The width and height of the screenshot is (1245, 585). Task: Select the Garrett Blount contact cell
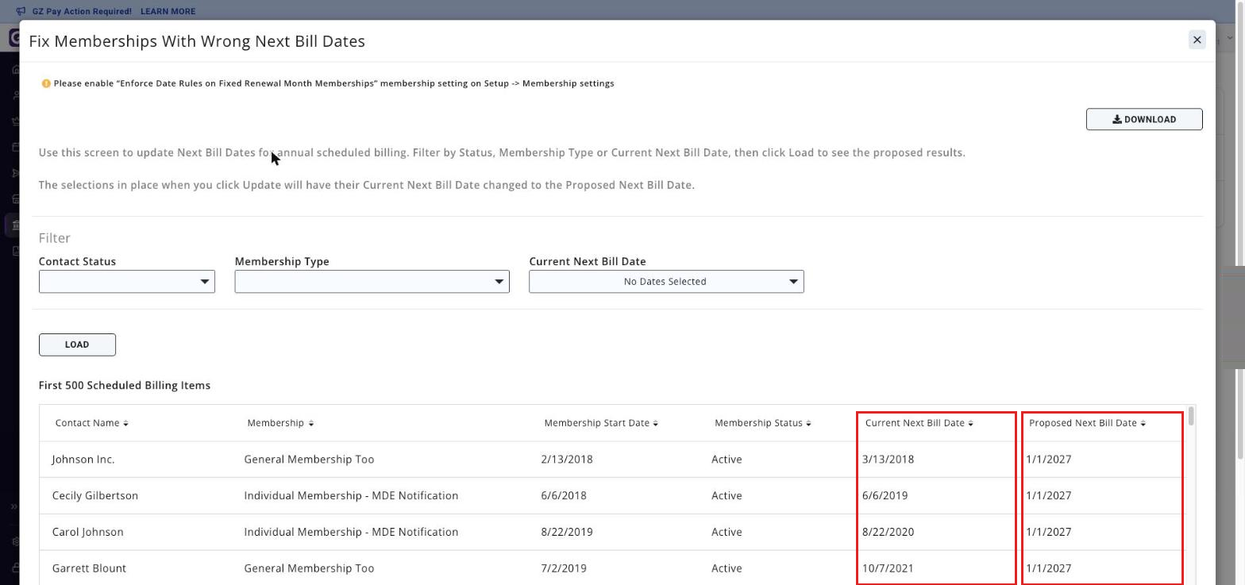pos(89,568)
